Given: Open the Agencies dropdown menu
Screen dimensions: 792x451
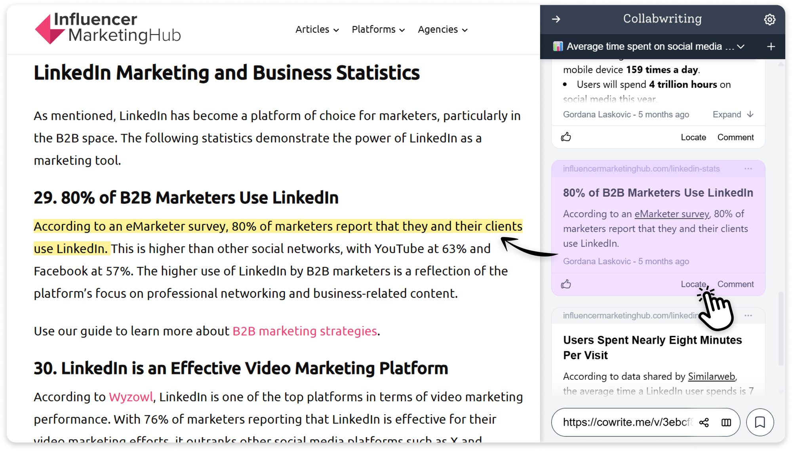Looking at the screenshot, I should (x=442, y=30).
